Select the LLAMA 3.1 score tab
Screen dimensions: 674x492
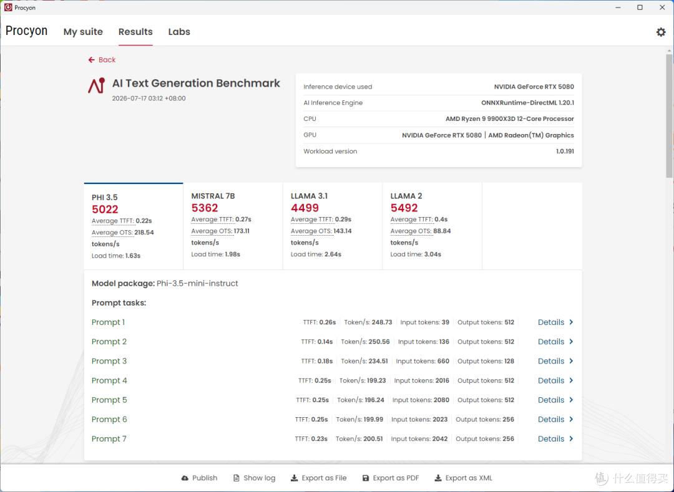[333, 226]
